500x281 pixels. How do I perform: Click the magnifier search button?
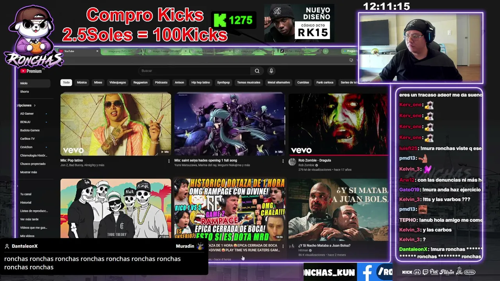click(257, 71)
